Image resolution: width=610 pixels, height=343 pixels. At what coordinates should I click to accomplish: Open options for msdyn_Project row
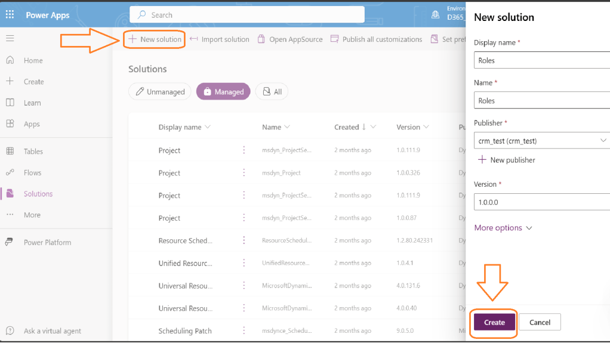[244, 172]
